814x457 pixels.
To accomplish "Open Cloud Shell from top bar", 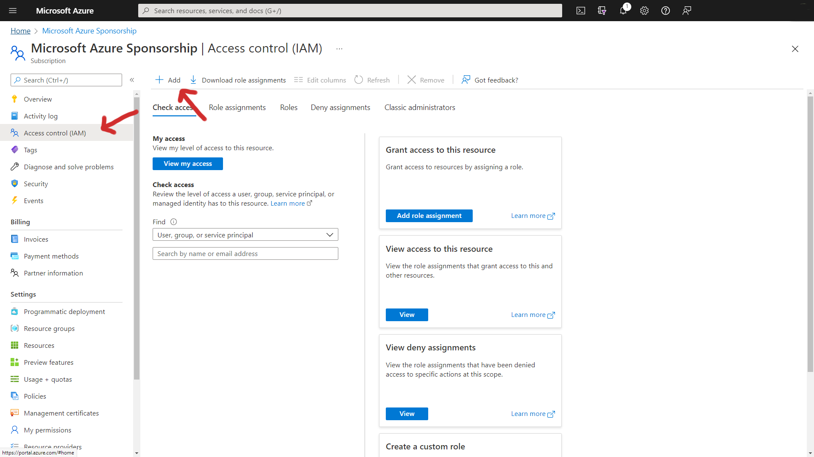I will point(581,11).
